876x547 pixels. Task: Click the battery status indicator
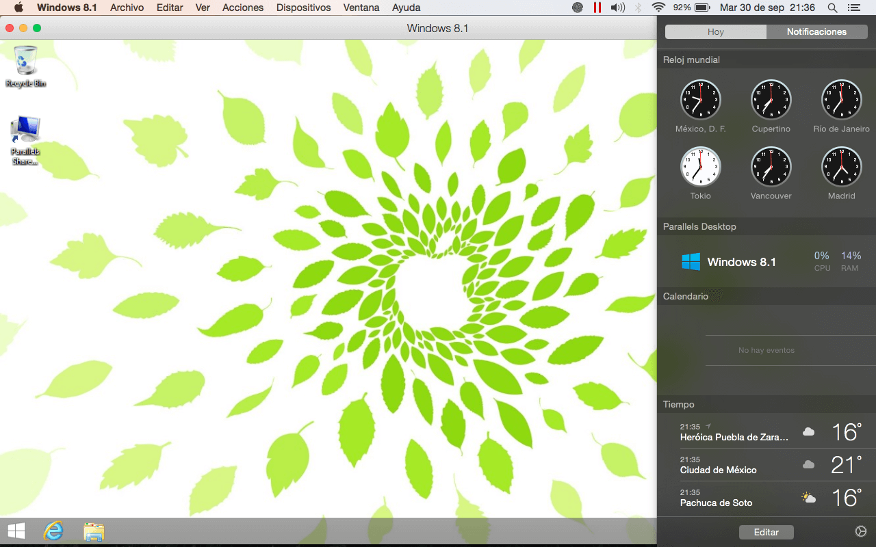click(701, 8)
